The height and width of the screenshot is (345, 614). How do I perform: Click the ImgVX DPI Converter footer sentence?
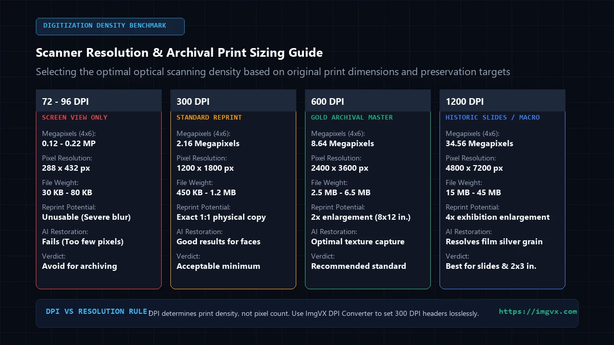coord(314,314)
